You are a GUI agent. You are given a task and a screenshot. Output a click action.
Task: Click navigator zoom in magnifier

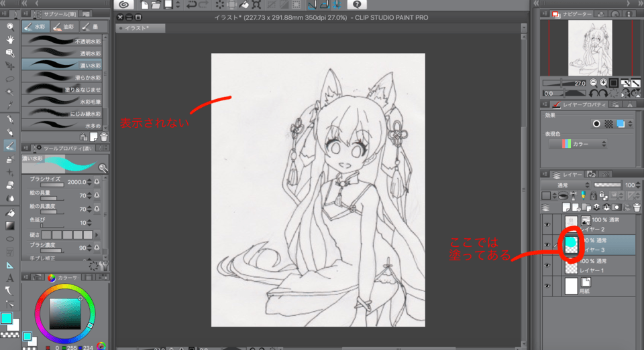[603, 83]
